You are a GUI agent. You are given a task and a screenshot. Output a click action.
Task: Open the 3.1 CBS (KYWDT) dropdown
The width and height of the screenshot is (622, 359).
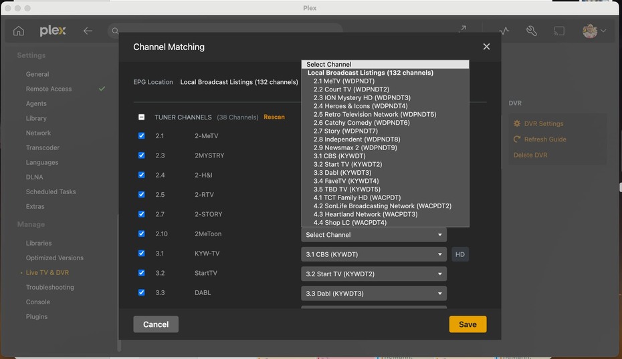point(374,254)
